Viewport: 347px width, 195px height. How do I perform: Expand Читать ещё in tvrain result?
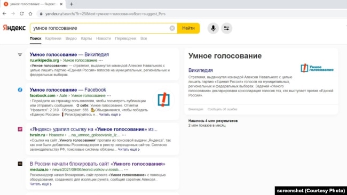(129, 150)
